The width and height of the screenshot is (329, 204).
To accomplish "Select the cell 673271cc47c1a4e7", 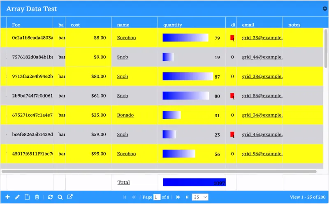I will [x=30, y=115].
